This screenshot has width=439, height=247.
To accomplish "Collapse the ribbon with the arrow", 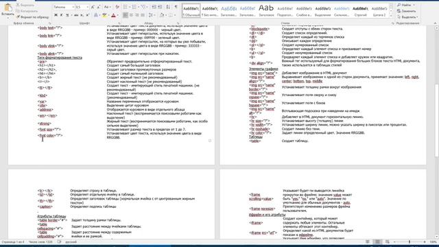I will click(x=435, y=23).
